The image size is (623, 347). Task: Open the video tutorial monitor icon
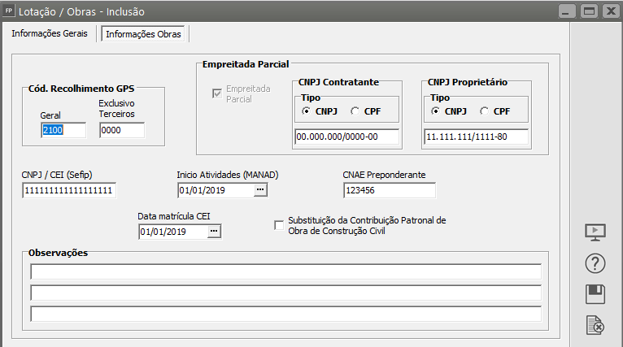pos(596,232)
